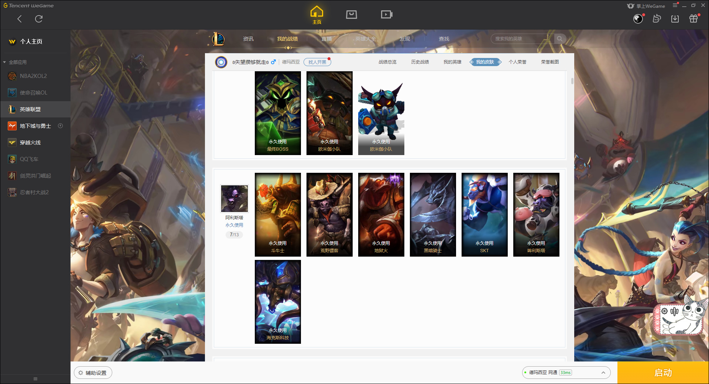Screen dimensions: 709x384
Task: Go back with the back arrow
Action: [x=20, y=19]
